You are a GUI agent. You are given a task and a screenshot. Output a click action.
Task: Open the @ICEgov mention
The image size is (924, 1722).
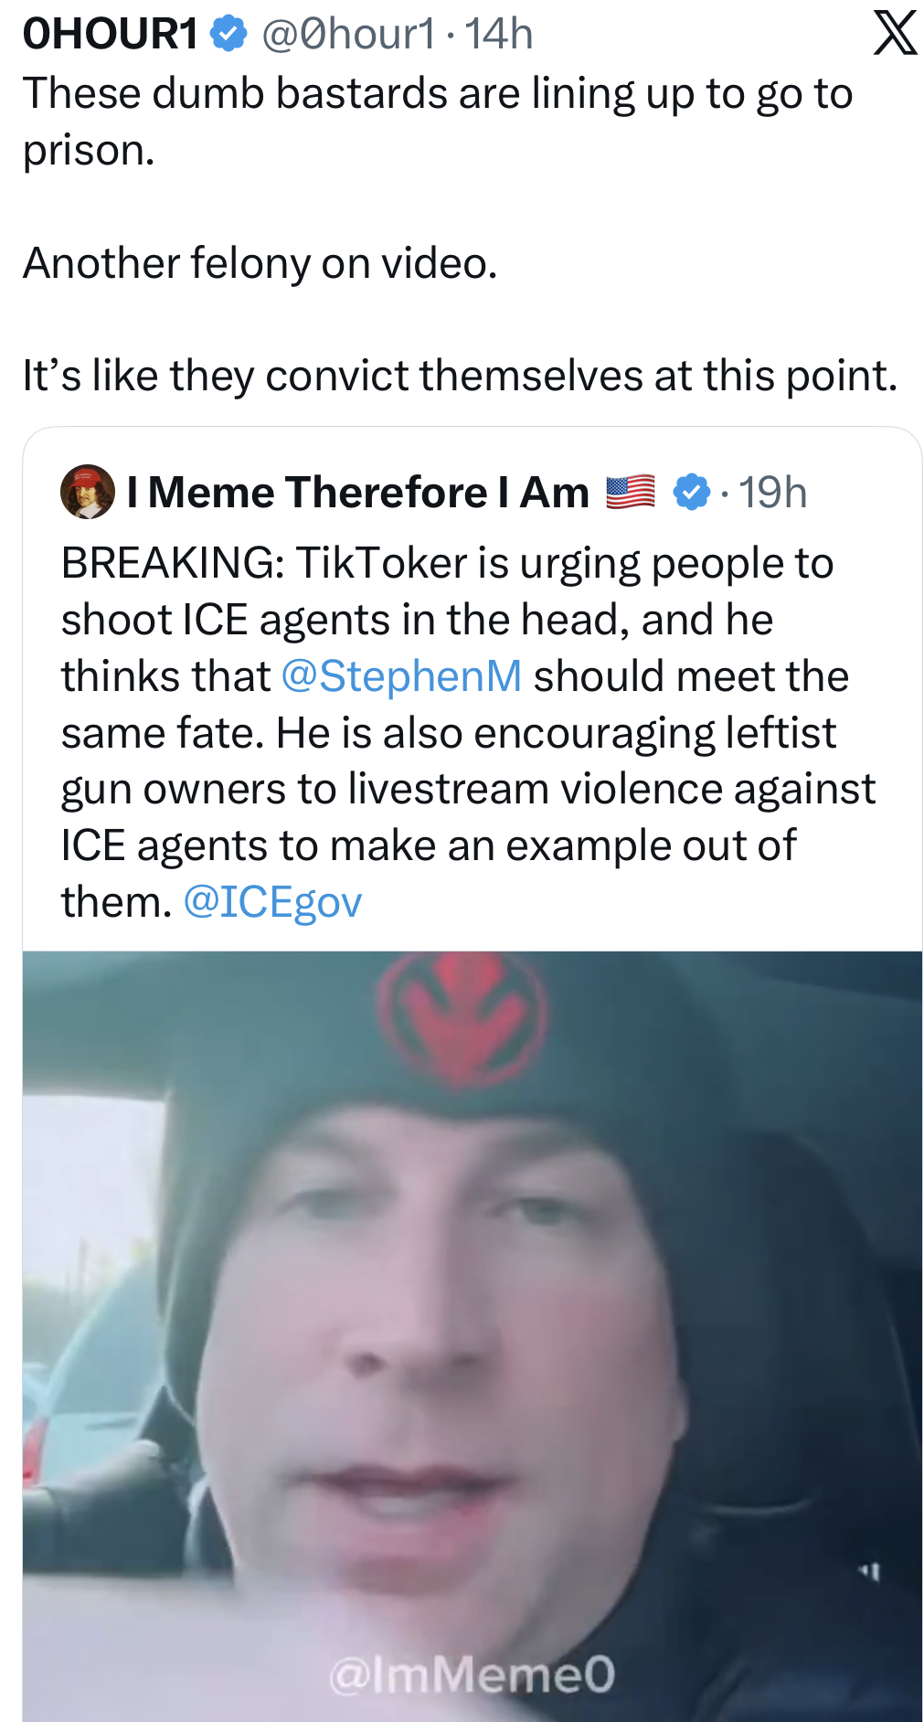tap(273, 902)
